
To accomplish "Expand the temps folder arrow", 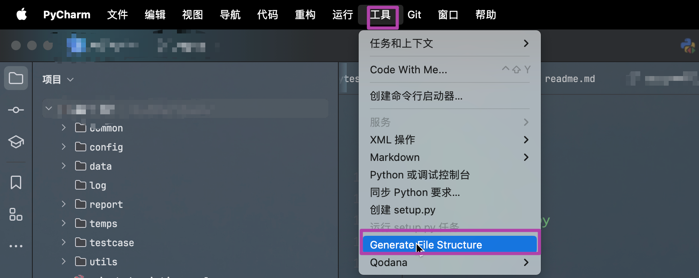I will pos(64,223).
